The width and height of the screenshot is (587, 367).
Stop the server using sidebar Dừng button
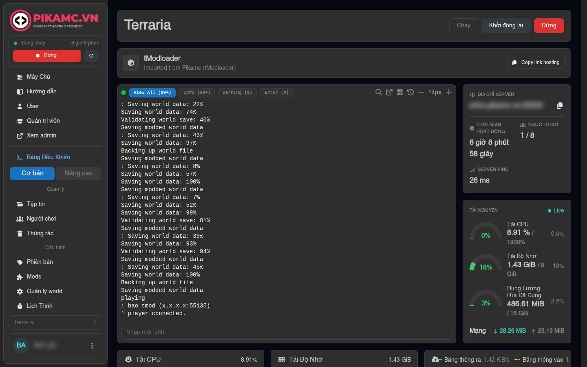(x=47, y=56)
